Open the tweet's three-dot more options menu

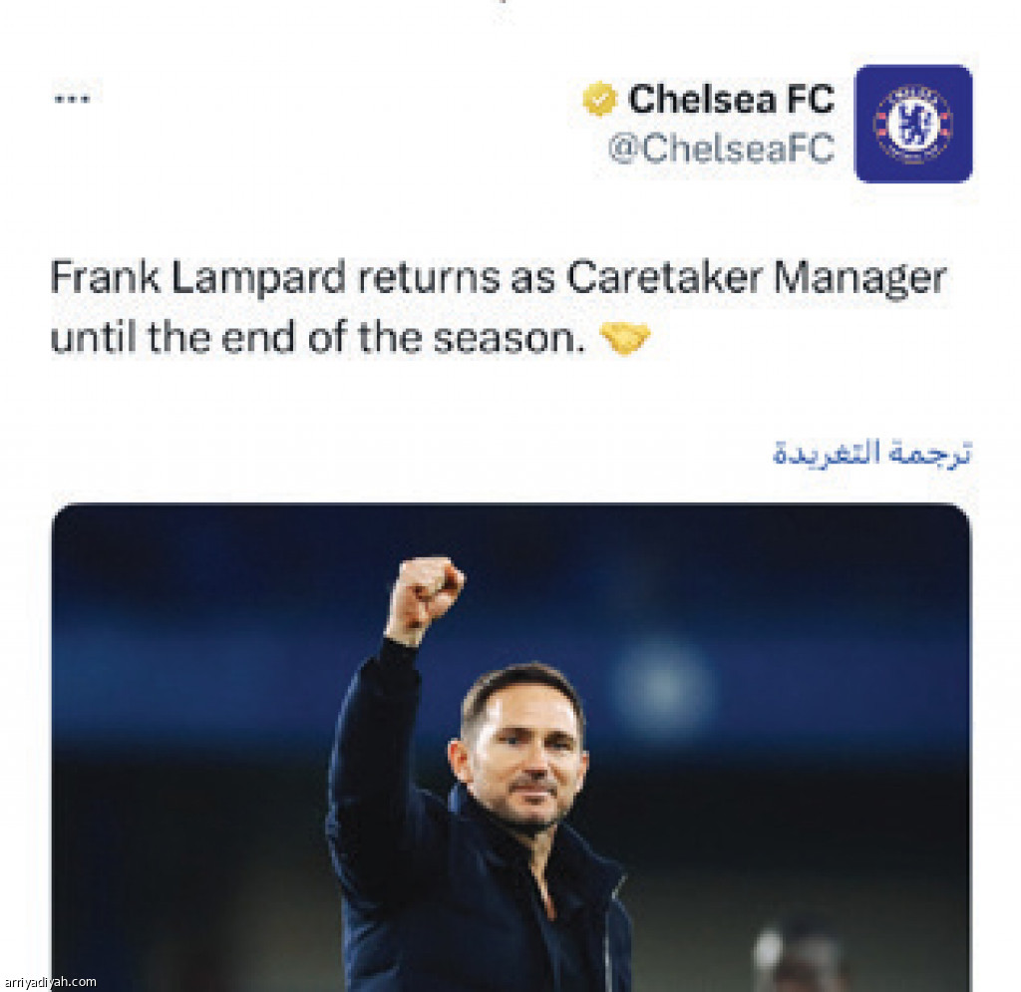click(72, 99)
